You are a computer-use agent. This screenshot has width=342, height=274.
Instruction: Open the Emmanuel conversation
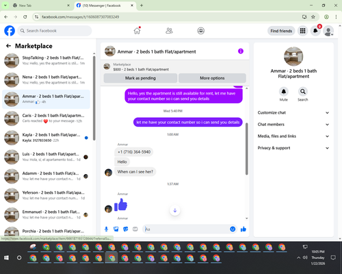click(46, 214)
